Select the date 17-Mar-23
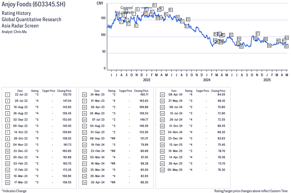The width and height of the screenshot is (291, 193). pos(21,182)
